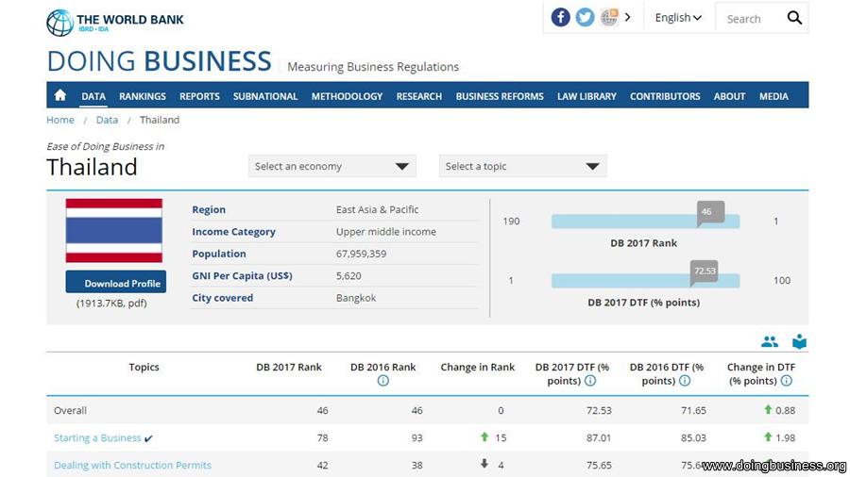Open the Select an economy dropdown
The width and height of the screenshot is (850, 477).
point(332,166)
